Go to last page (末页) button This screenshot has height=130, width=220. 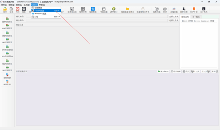tap(215, 72)
